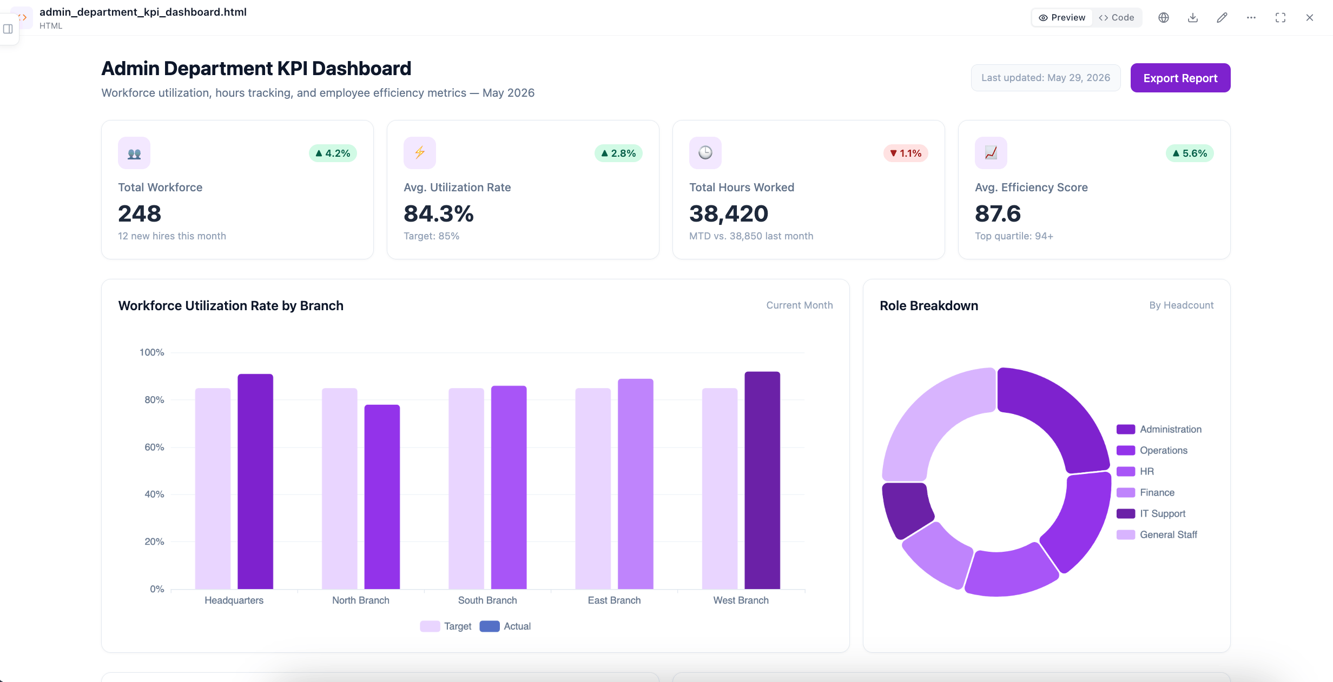Switch to the Code tab
The image size is (1333, 682).
pos(1117,17)
